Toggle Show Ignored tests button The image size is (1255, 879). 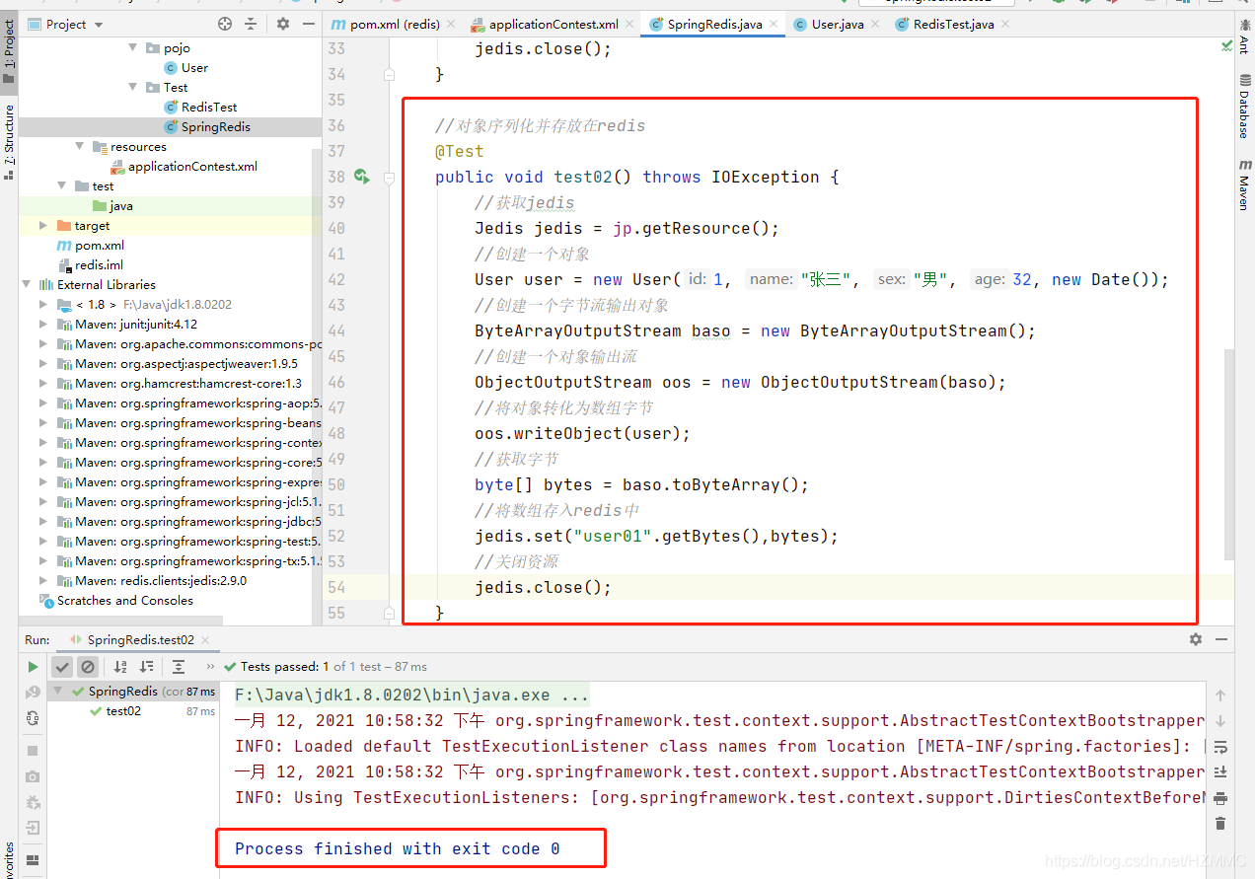88,667
